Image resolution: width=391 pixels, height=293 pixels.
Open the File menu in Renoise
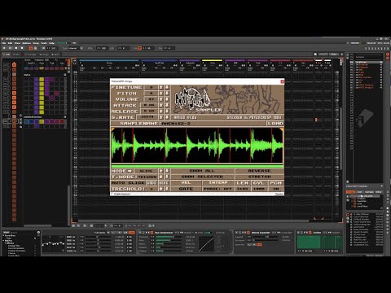(4, 43)
